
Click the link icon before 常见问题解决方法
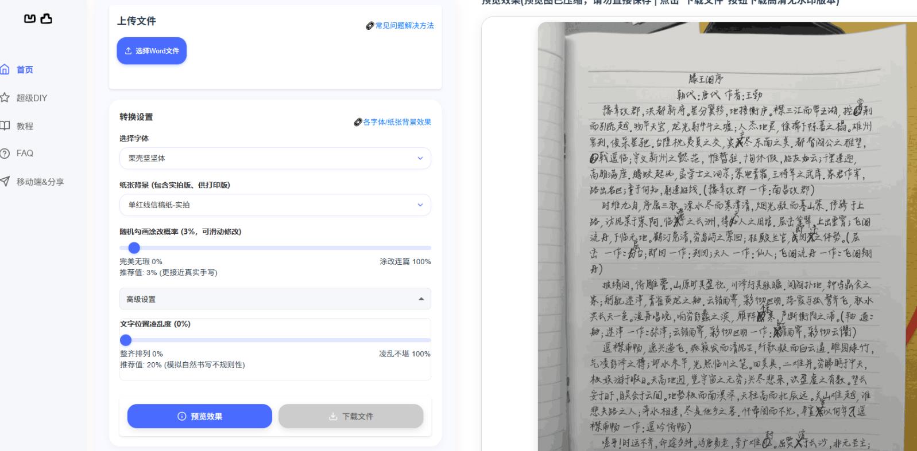[370, 26]
